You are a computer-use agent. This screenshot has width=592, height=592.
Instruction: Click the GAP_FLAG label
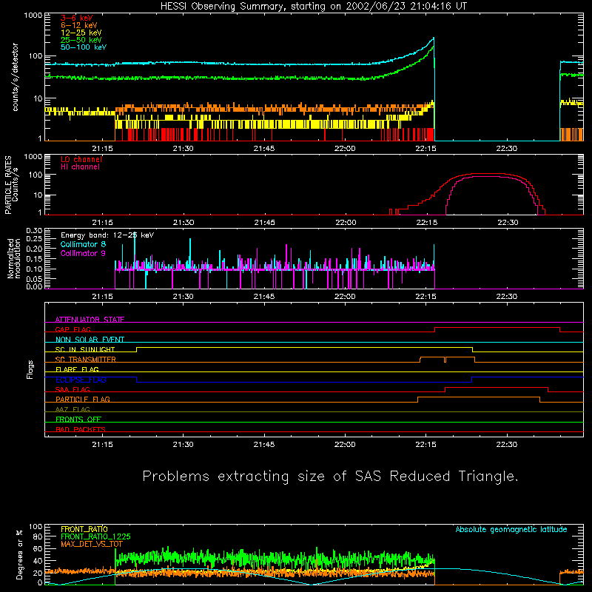coord(73,329)
